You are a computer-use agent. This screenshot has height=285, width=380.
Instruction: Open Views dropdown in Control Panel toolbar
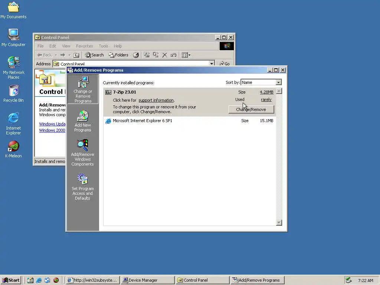coord(186,55)
